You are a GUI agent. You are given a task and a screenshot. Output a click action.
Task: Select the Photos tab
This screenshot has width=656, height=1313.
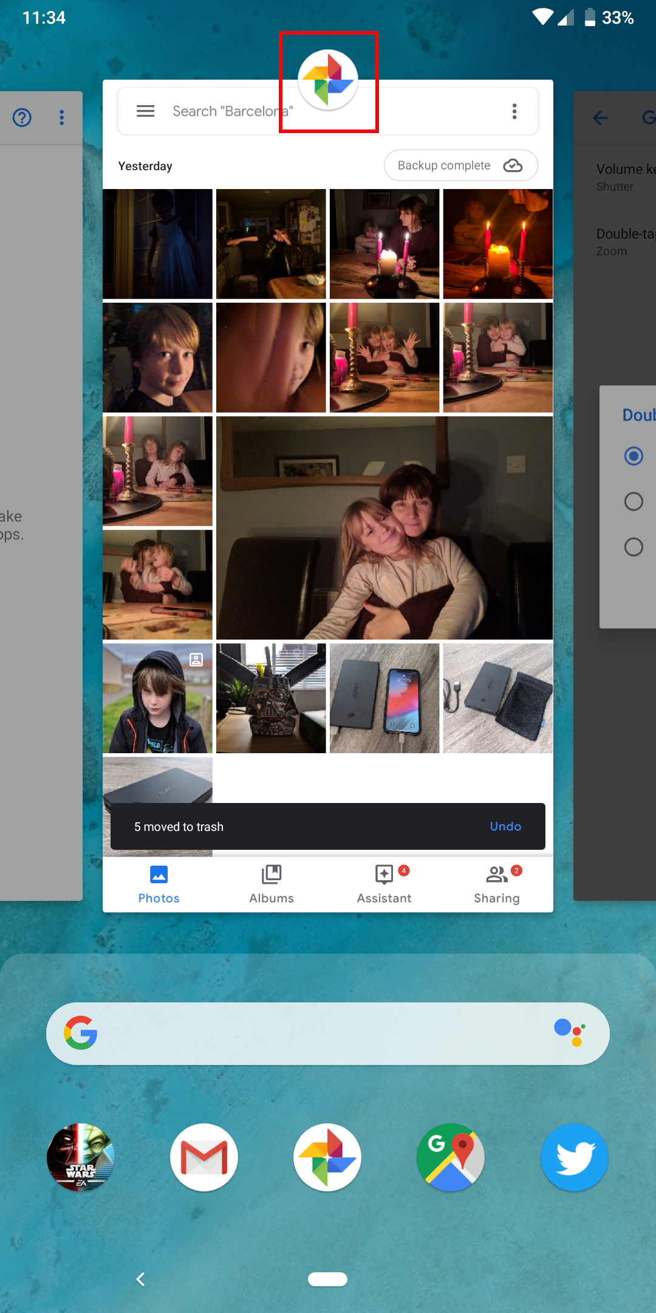[159, 884]
